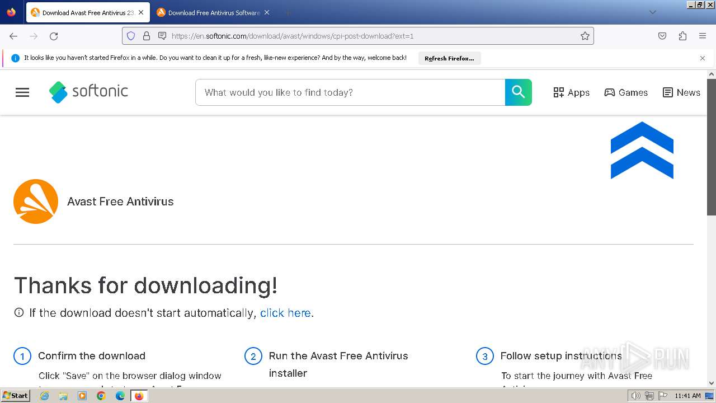
Task: Close the 'Download Free Antivirus Software' tab
Action: coord(267,12)
